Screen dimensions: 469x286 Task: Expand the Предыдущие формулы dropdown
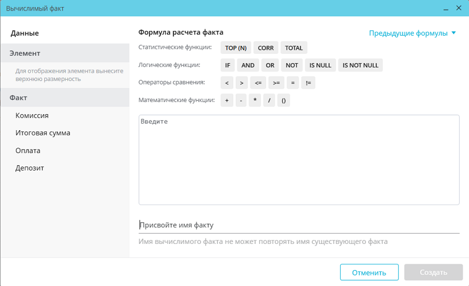pyautogui.click(x=412, y=33)
